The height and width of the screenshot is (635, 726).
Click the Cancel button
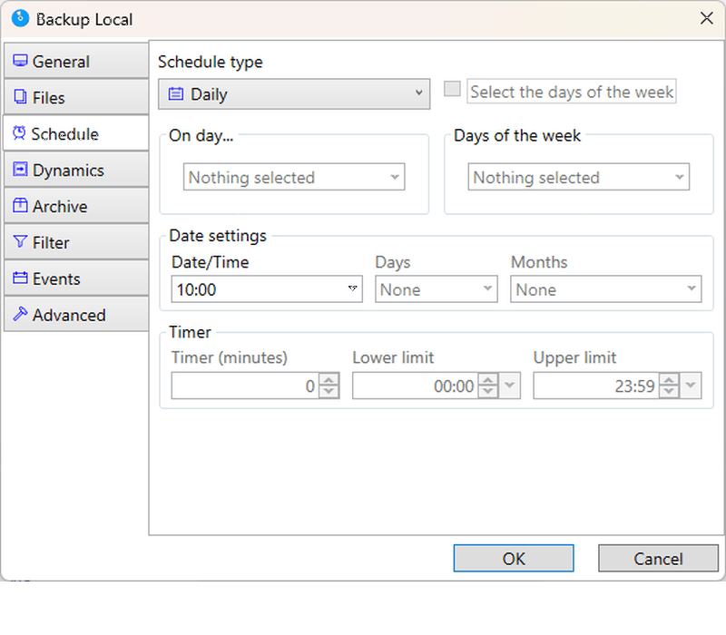[658, 558]
